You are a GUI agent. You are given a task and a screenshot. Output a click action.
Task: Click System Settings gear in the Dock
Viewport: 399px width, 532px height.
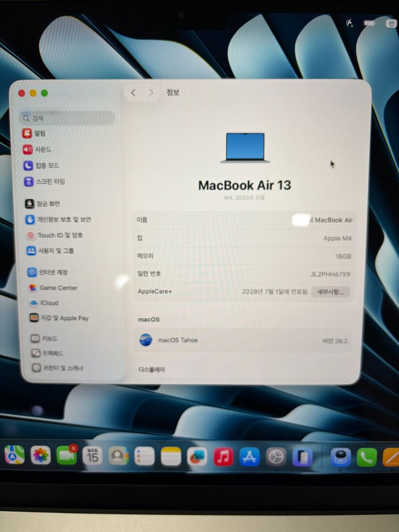(276, 456)
